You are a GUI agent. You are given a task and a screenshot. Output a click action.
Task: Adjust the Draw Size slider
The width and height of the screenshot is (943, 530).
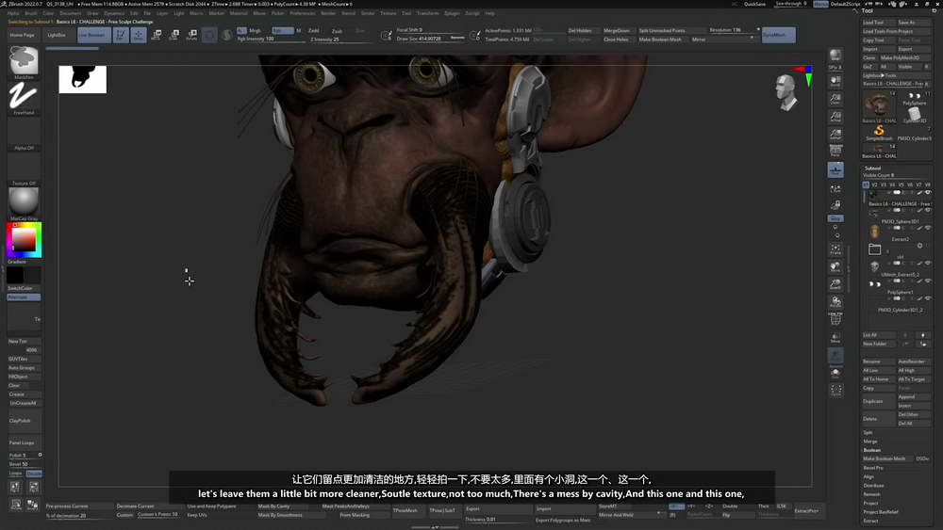coord(431,39)
